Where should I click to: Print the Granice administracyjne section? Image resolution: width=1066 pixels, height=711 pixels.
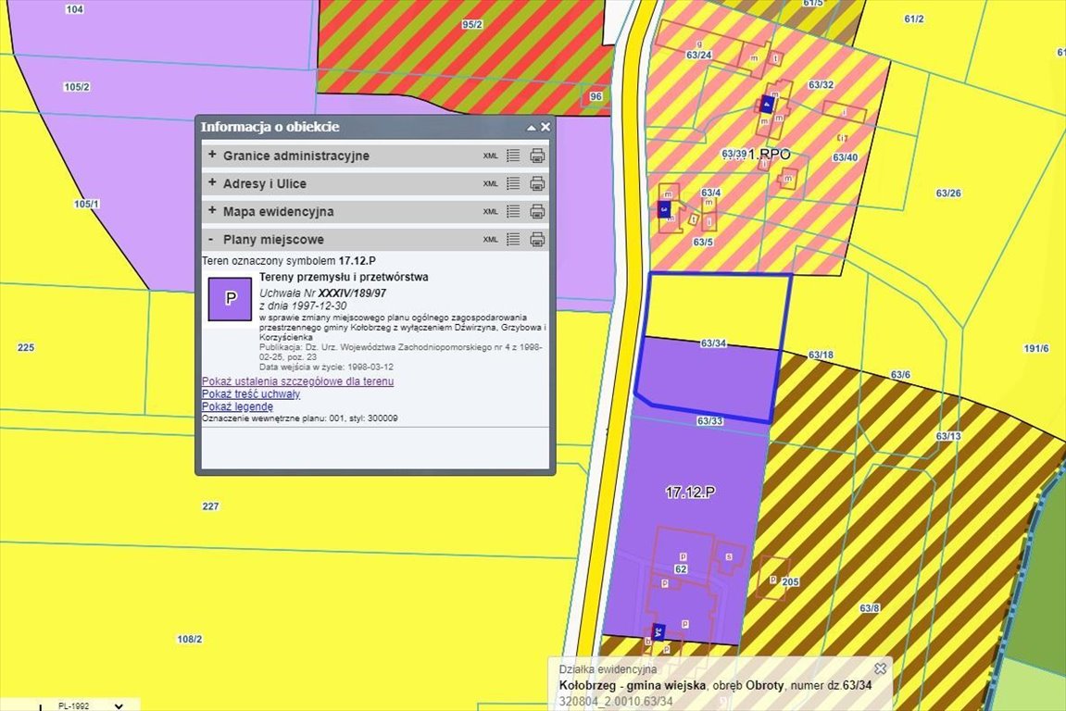pos(537,156)
